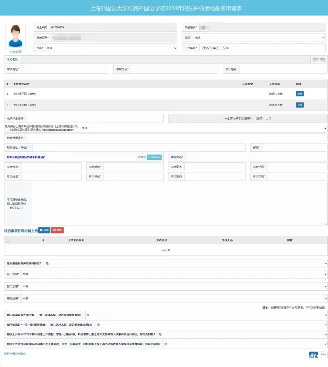
Task: Click the student avatar photo placeholder
Action: point(15,36)
